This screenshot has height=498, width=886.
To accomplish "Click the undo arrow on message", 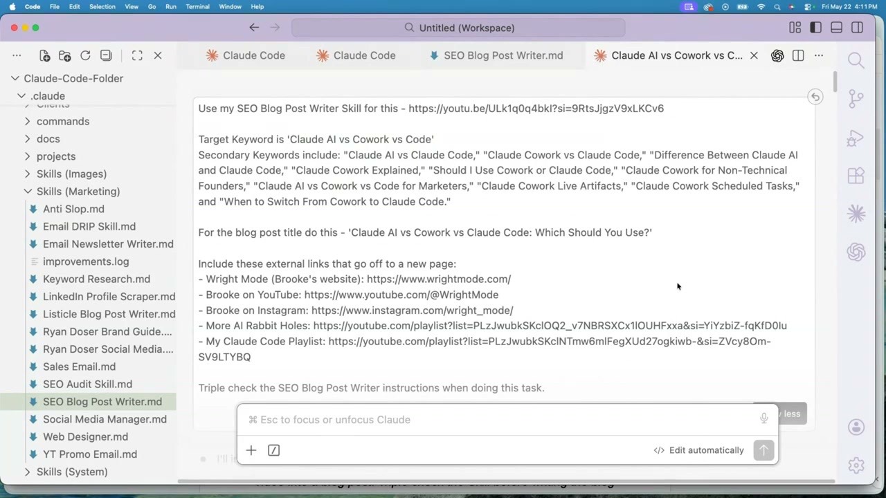I will tap(815, 97).
